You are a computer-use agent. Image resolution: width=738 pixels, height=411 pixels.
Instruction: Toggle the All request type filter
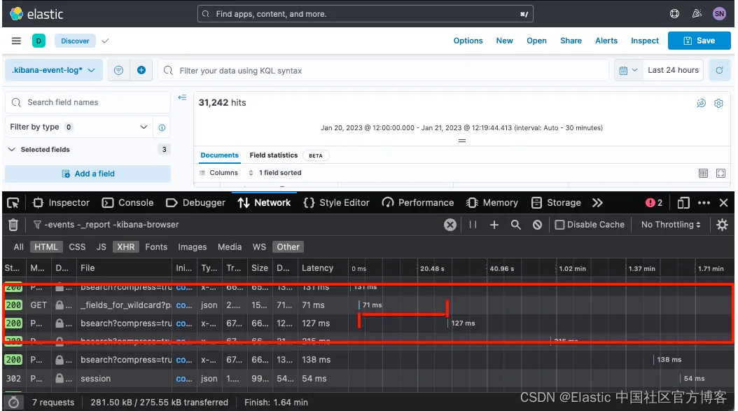(x=18, y=247)
